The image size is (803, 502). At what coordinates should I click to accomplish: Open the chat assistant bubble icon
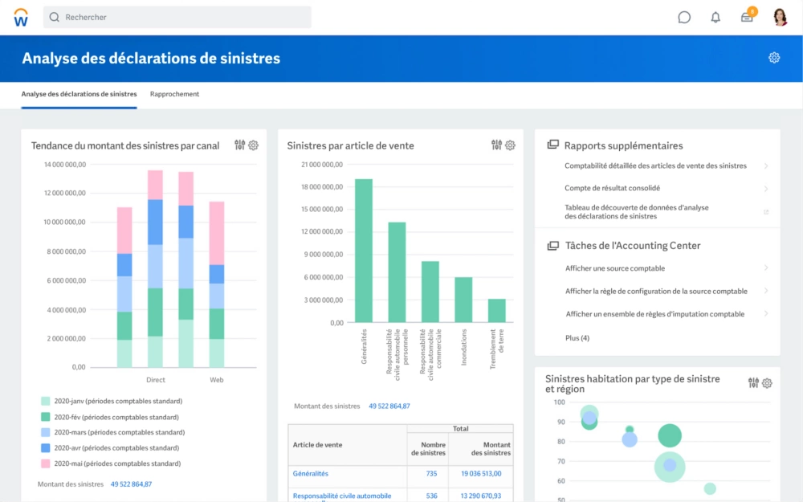(684, 17)
